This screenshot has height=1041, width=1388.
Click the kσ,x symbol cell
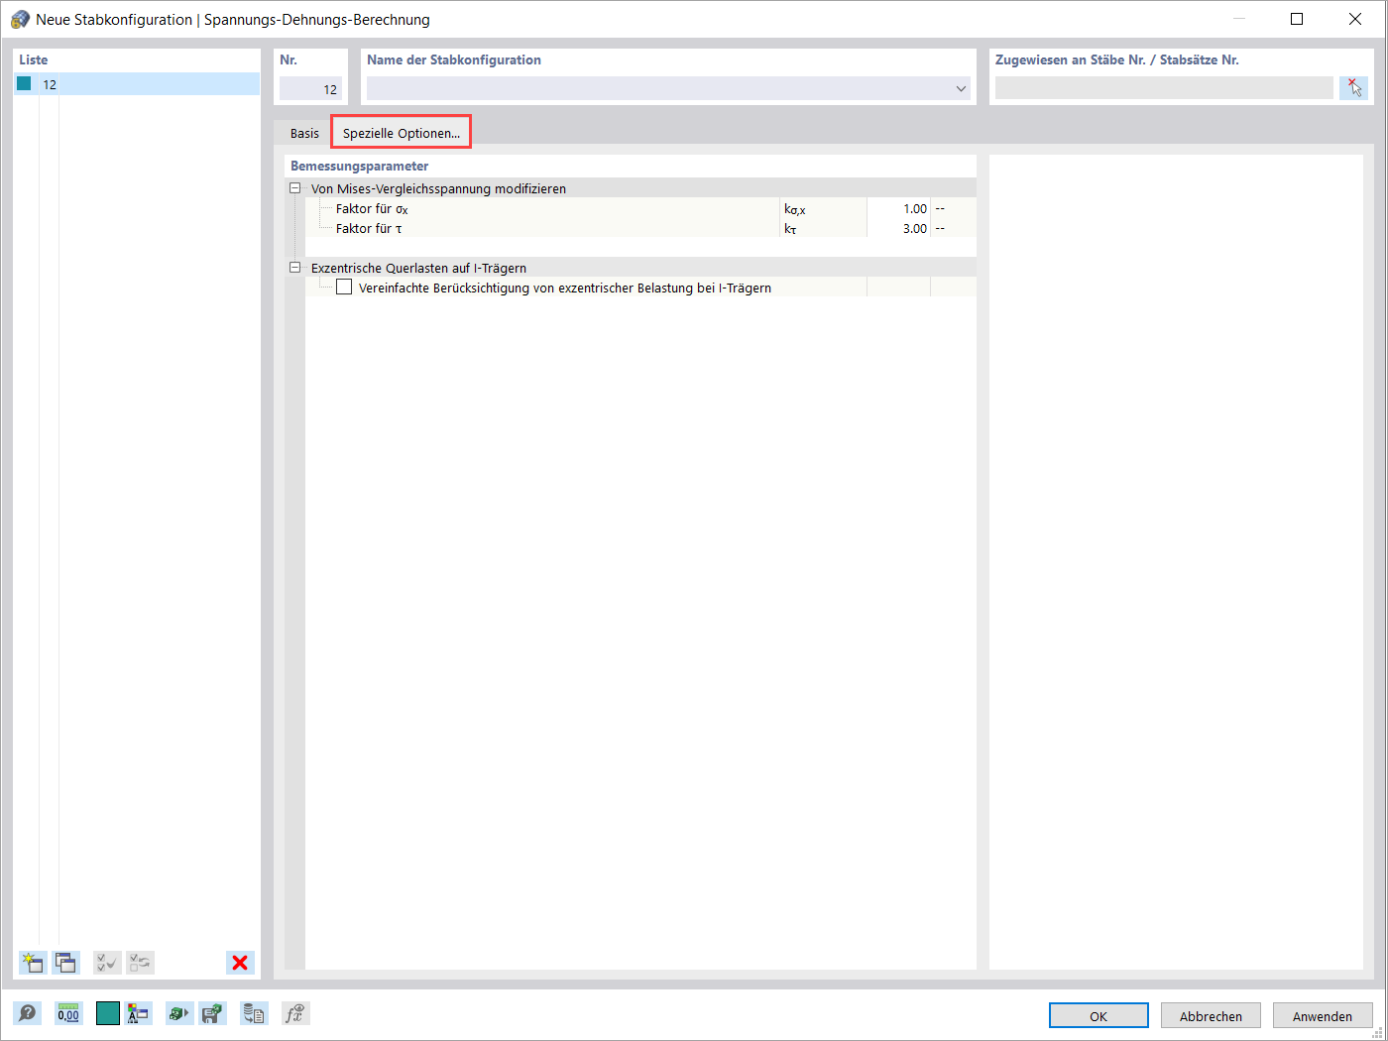823,208
